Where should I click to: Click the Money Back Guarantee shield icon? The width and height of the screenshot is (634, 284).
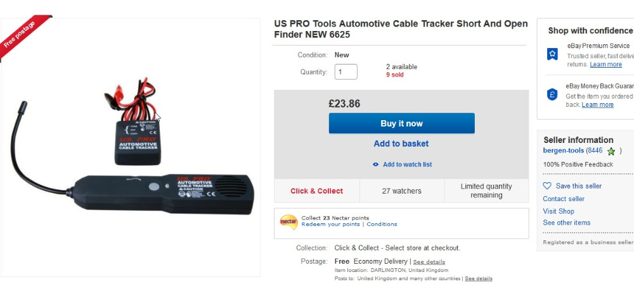(552, 94)
